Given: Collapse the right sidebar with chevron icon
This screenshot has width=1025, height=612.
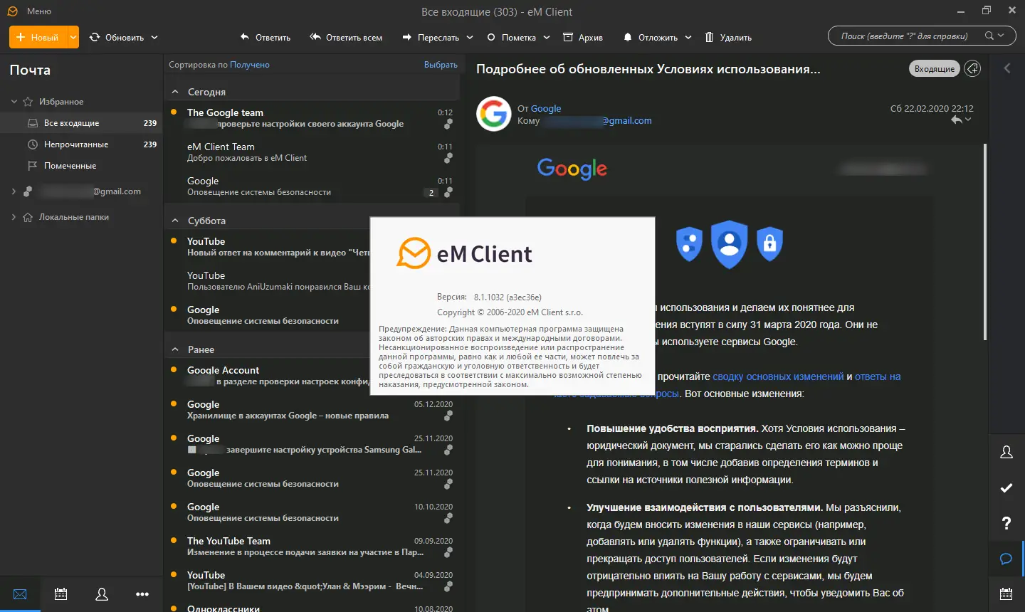Looking at the screenshot, I should click(1007, 68).
